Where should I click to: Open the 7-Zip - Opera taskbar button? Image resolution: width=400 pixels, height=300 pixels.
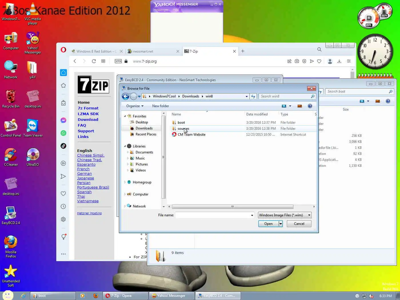pyautogui.click(x=125, y=296)
